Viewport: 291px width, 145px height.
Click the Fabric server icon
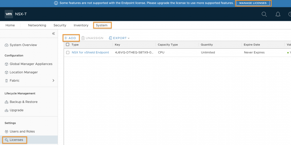click(x=7, y=81)
